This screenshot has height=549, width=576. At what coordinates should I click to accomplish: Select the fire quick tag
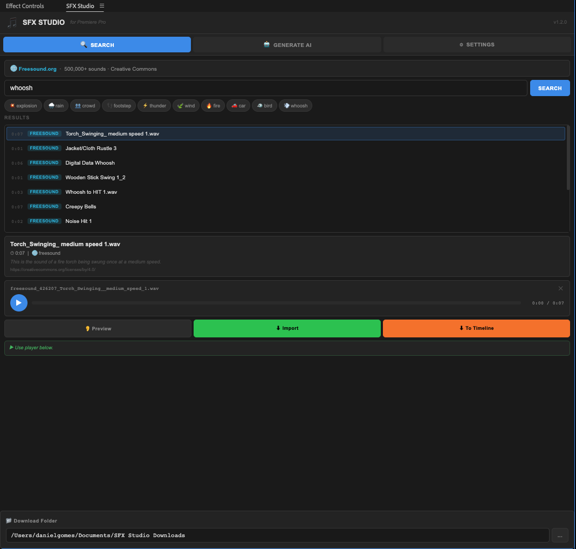[x=213, y=105]
